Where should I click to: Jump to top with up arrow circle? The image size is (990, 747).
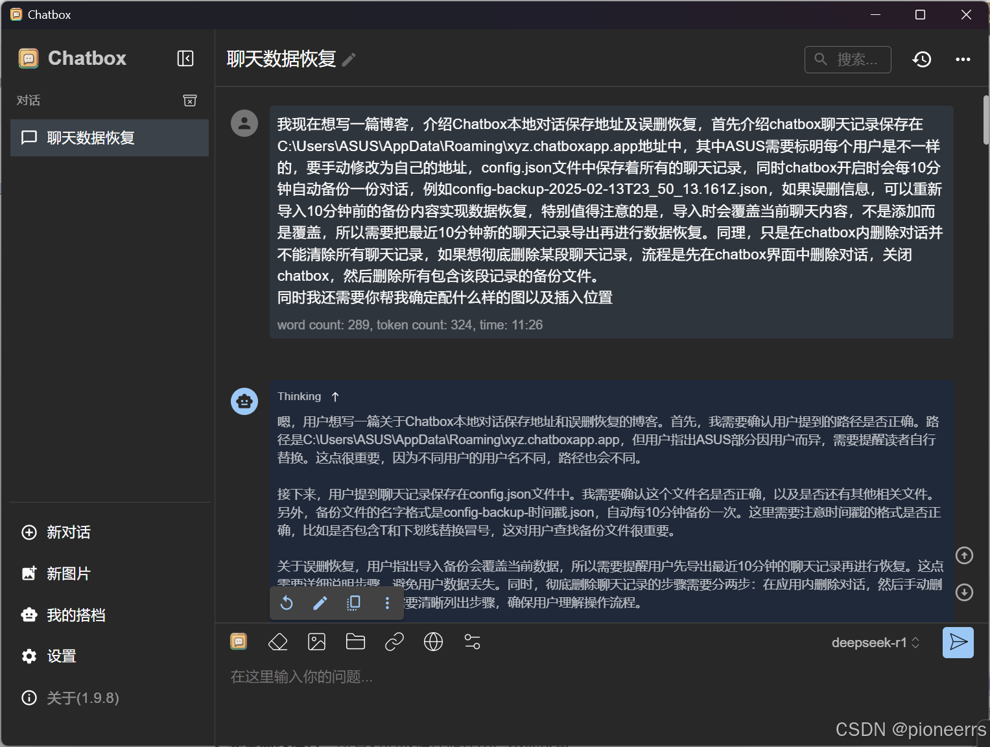pyautogui.click(x=965, y=556)
